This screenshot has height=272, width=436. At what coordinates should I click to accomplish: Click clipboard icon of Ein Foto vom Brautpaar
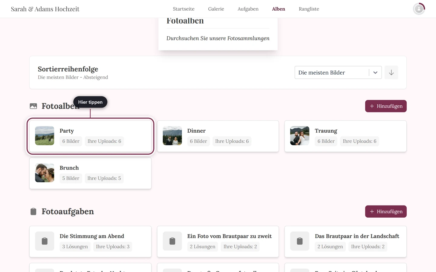[x=172, y=241]
